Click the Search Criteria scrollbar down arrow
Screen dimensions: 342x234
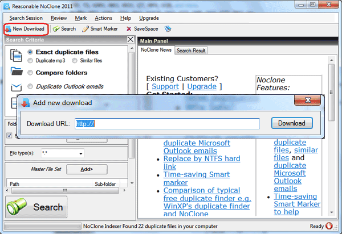coord(132,183)
